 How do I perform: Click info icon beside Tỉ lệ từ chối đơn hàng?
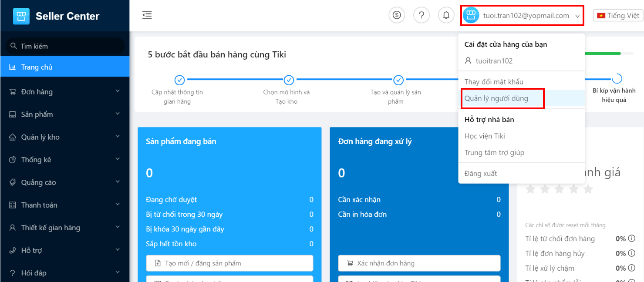pyautogui.click(x=631, y=238)
